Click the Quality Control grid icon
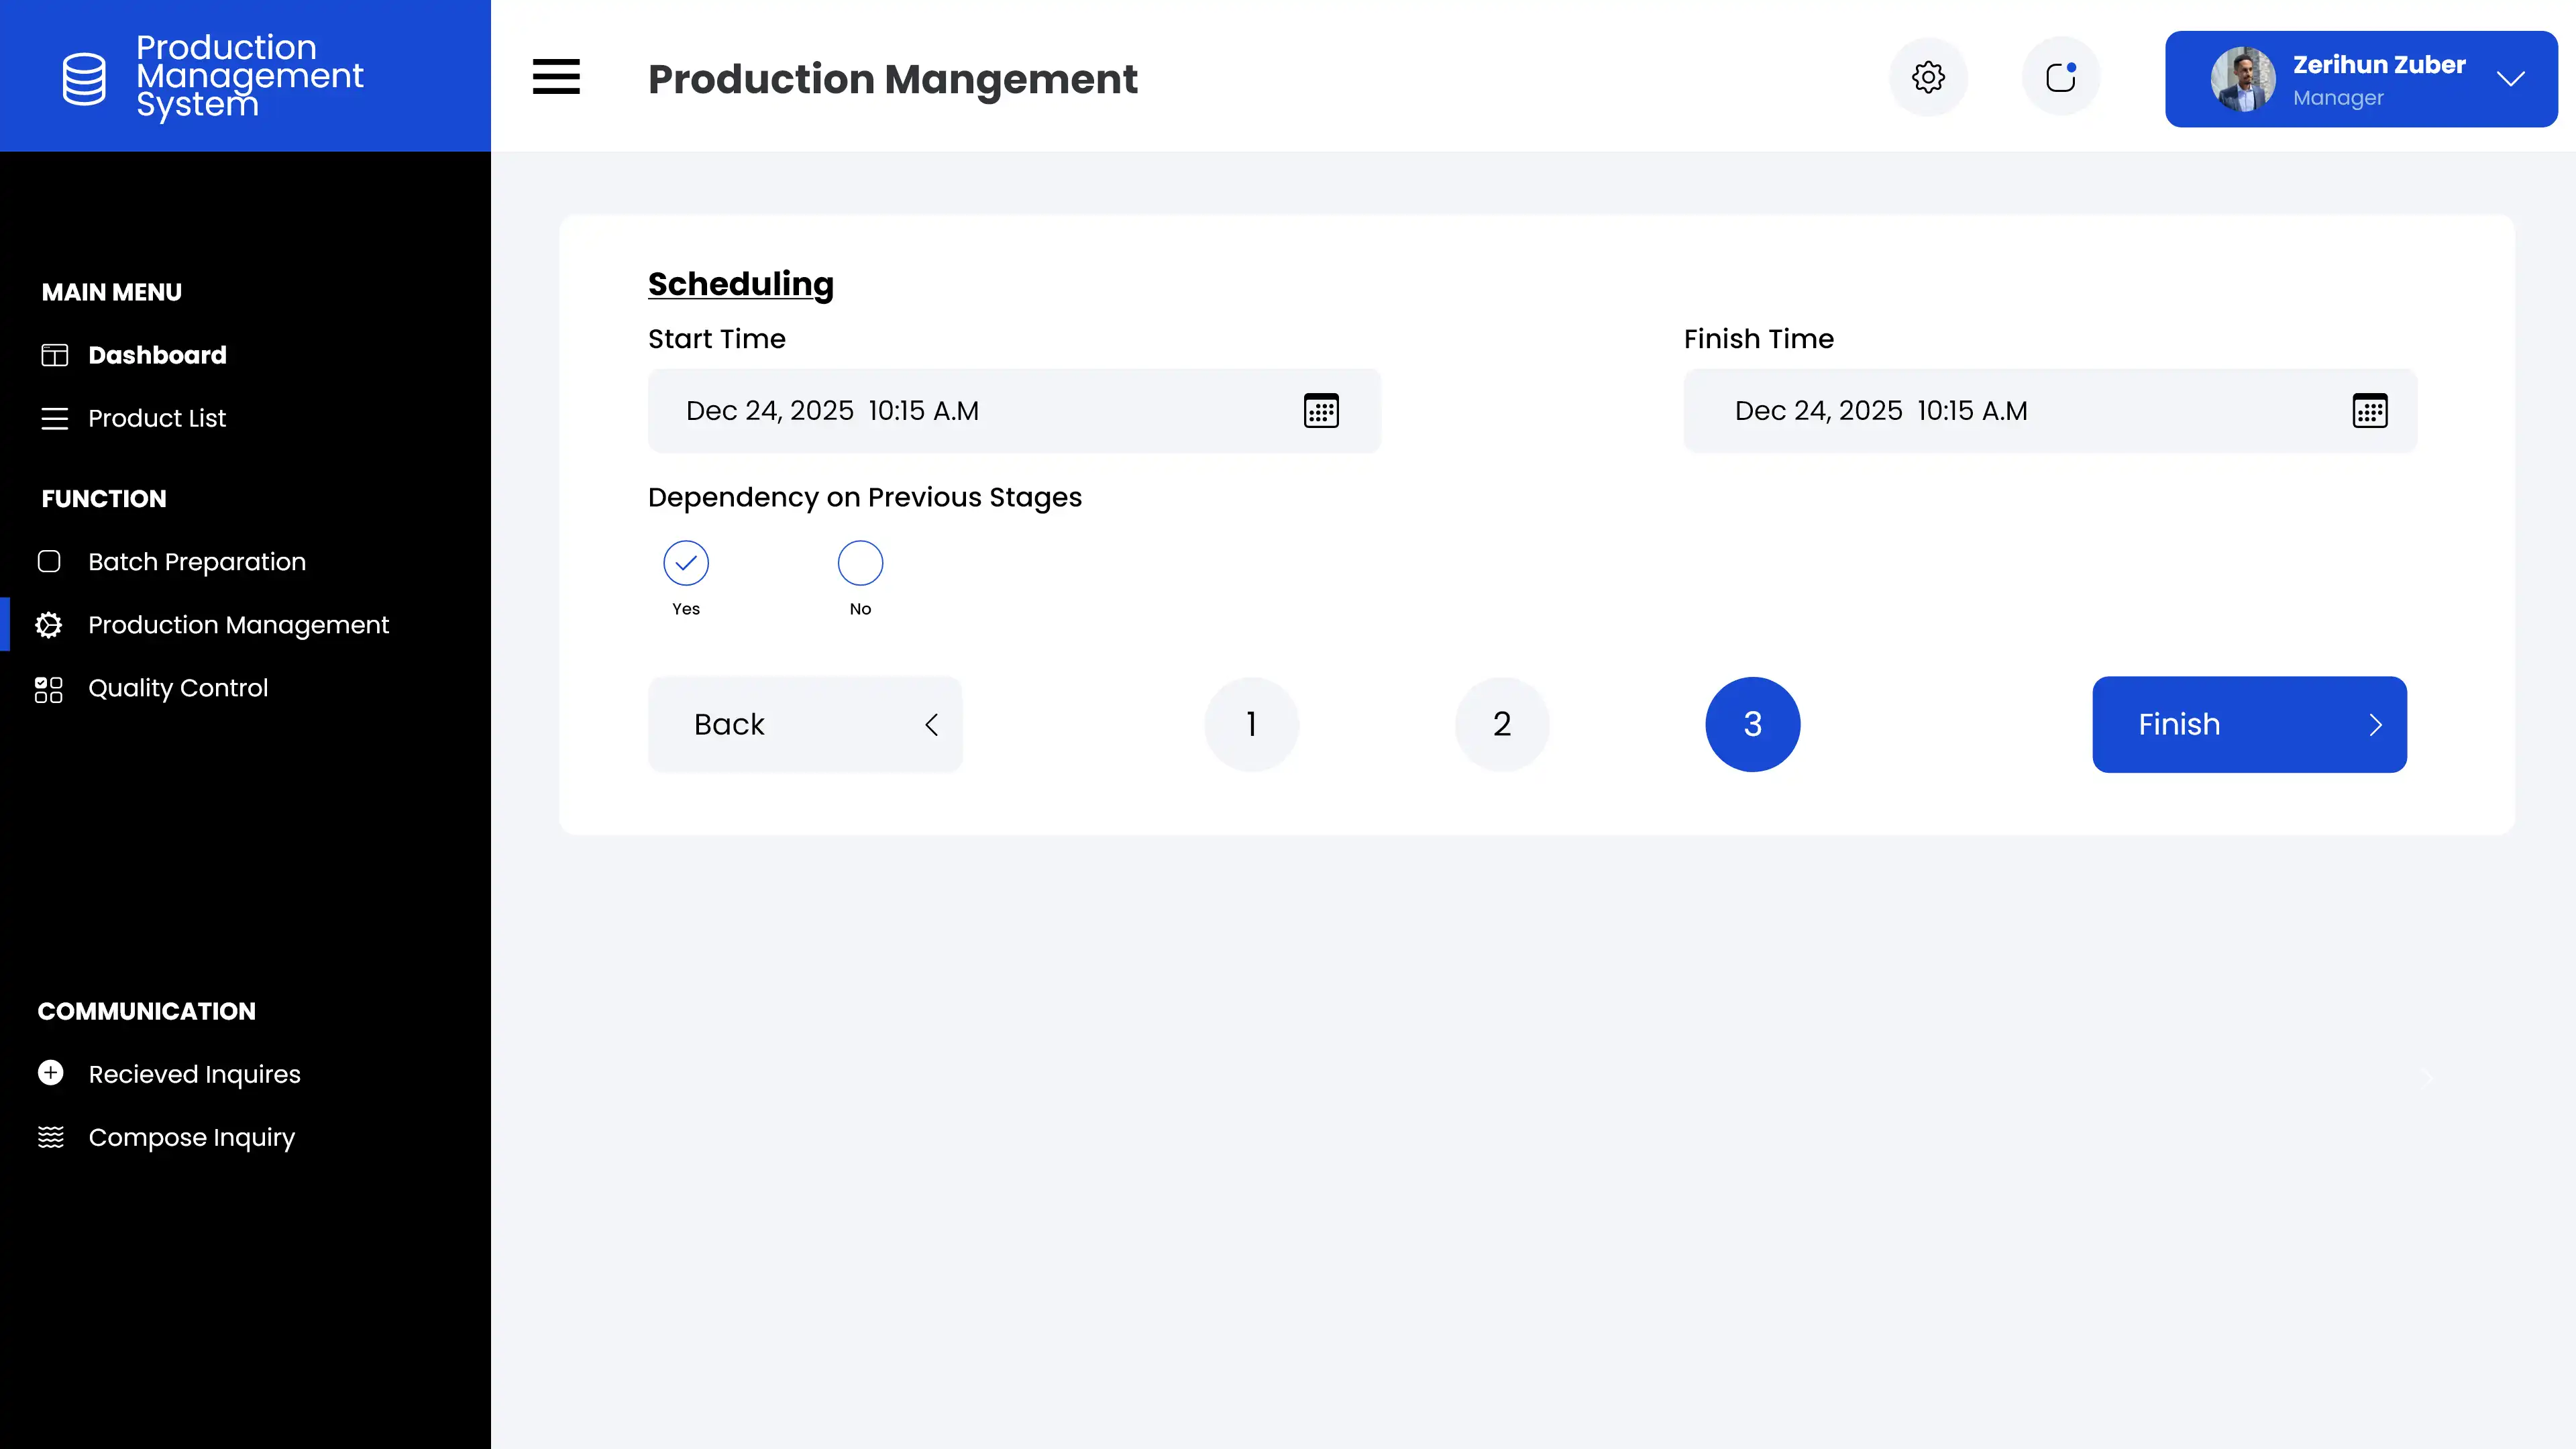Screen dimensions: 2576x1449 [49, 689]
